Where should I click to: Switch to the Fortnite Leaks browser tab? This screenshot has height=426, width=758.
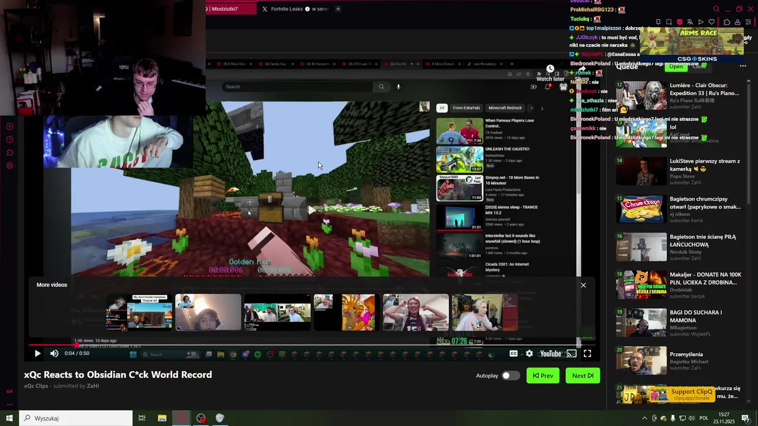pyautogui.click(x=295, y=9)
